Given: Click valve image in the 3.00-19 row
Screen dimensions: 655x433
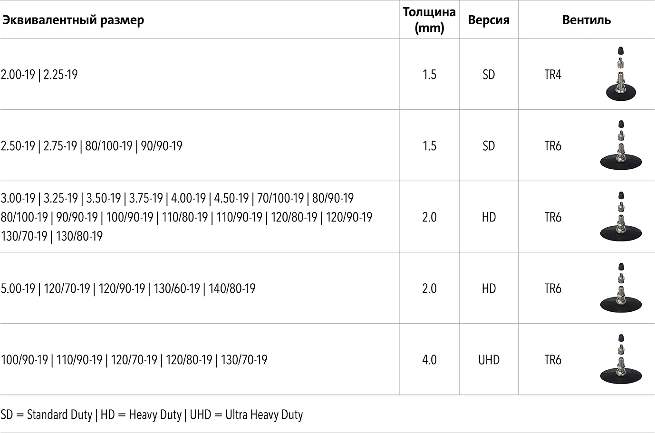Looking at the screenshot, I should (620, 216).
